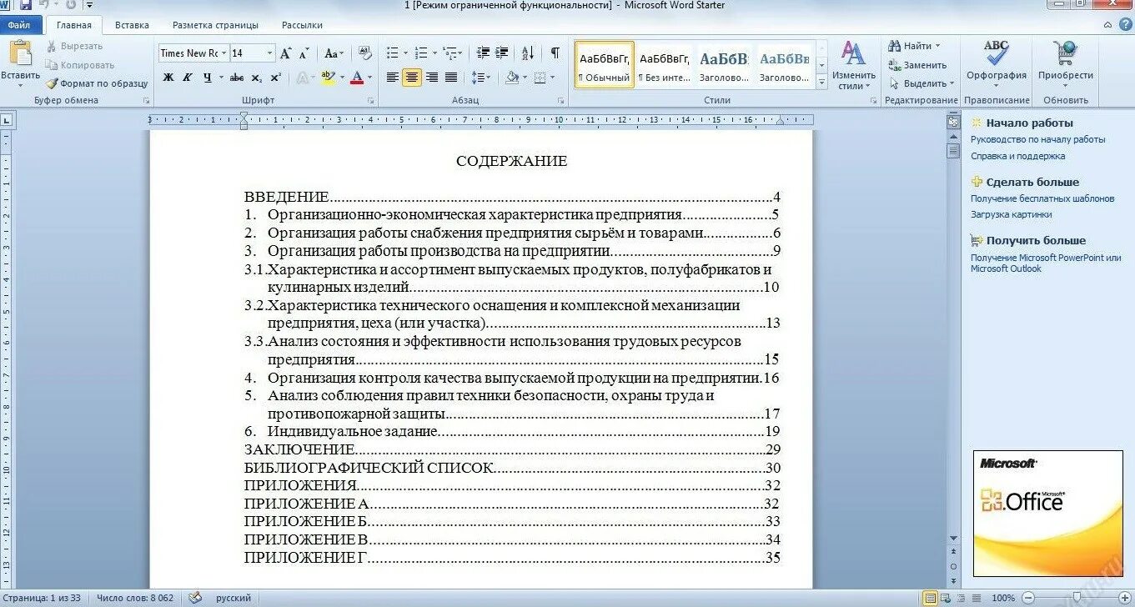Toggle bold (Ж) formatting
Image resolution: width=1135 pixels, height=607 pixels.
[x=168, y=78]
